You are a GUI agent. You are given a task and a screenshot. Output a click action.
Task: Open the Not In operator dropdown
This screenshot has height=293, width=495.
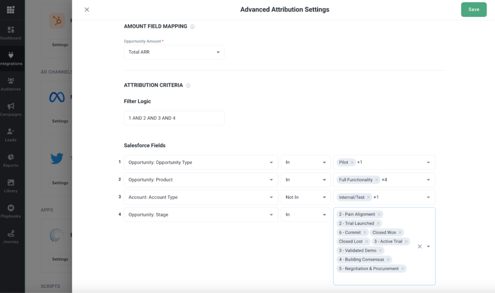click(x=306, y=197)
